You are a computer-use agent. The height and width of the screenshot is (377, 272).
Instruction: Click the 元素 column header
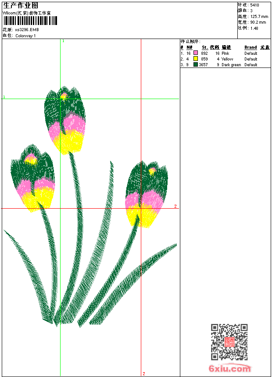[265, 47]
